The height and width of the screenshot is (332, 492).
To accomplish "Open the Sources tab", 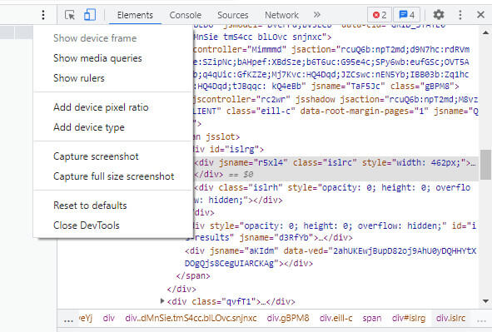I will click(233, 15).
